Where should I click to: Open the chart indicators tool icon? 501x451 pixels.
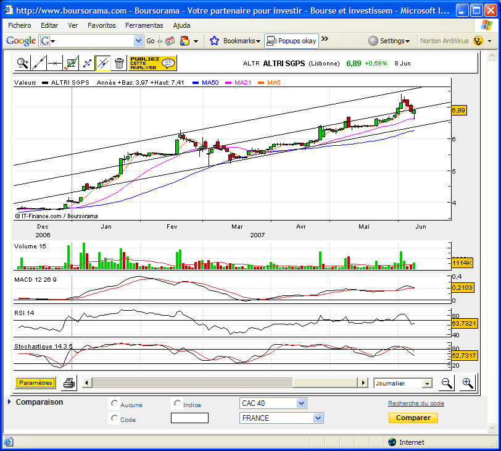(71, 63)
